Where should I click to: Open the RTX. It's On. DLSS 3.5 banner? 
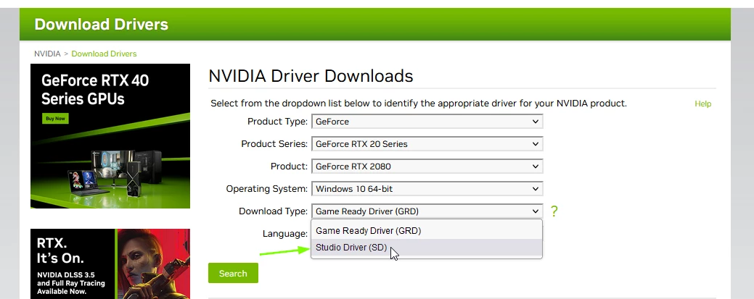(110, 264)
